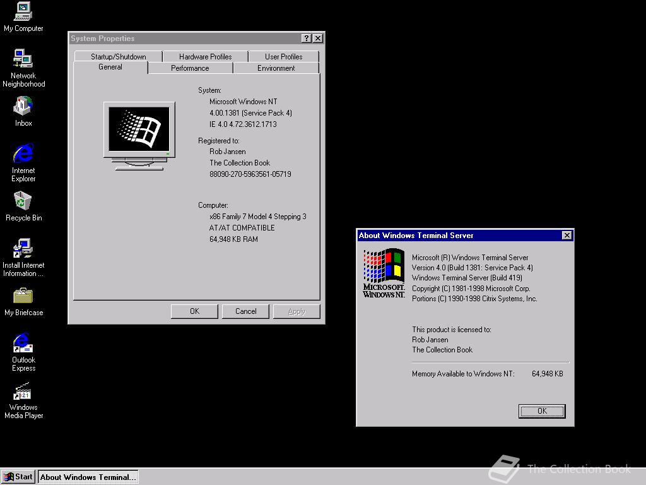This screenshot has width=646, height=485.
Task: Select the Outlook Express shortcut
Action: pyautogui.click(x=23, y=352)
